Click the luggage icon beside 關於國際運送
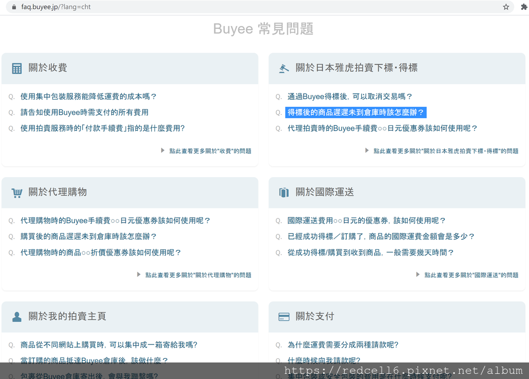The image size is (529, 379). 284,192
